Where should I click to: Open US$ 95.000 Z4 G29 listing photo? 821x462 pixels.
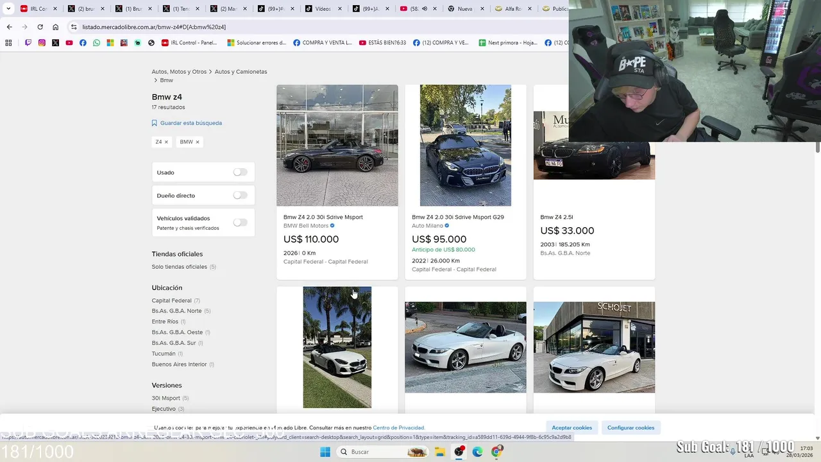point(466,146)
